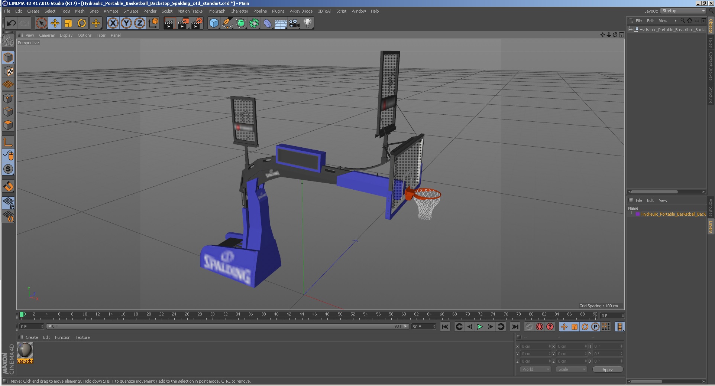Click Record Active Objects button
715x386 pixels.
pos(529,327)
